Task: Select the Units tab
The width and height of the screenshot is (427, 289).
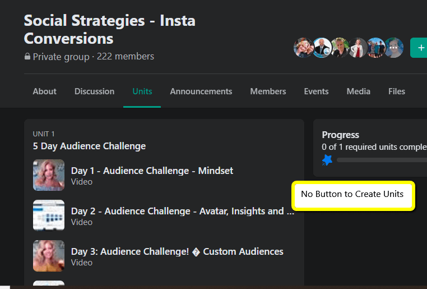Action: (142, 91)
